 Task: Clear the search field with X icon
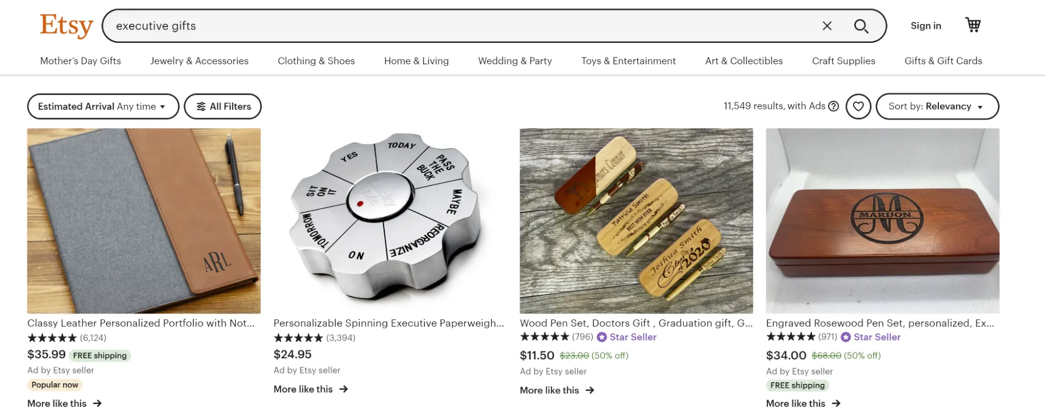point(826,26)
